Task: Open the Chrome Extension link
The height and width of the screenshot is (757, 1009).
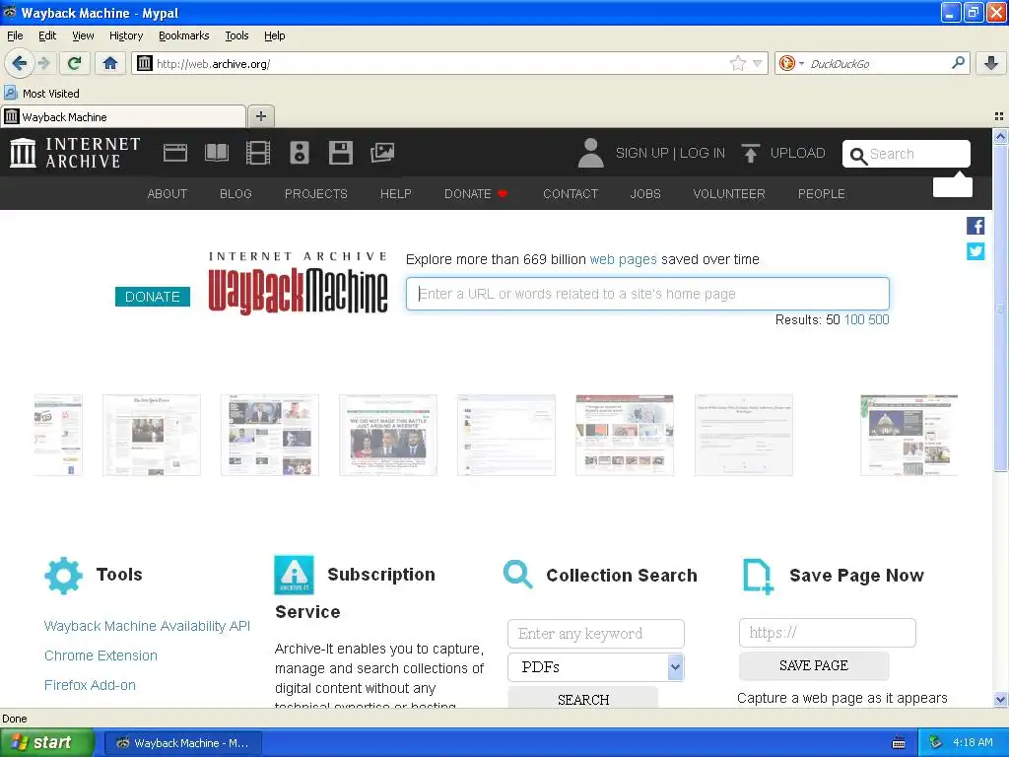Action: (101, 655)
